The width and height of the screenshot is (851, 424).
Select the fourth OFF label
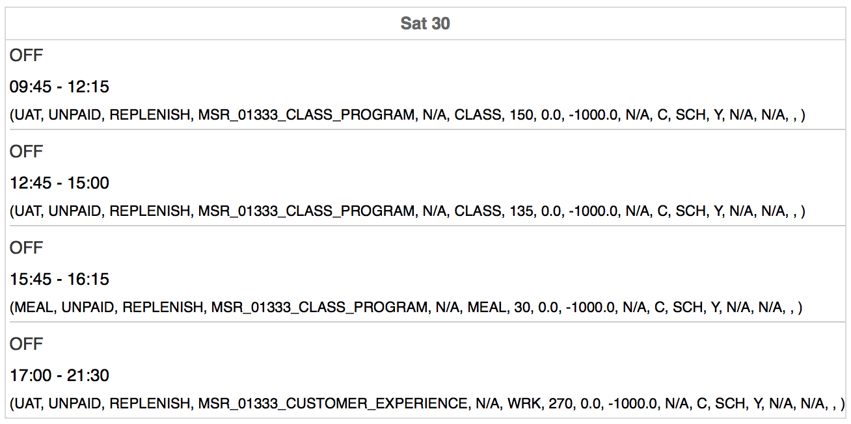click(26, 344)
